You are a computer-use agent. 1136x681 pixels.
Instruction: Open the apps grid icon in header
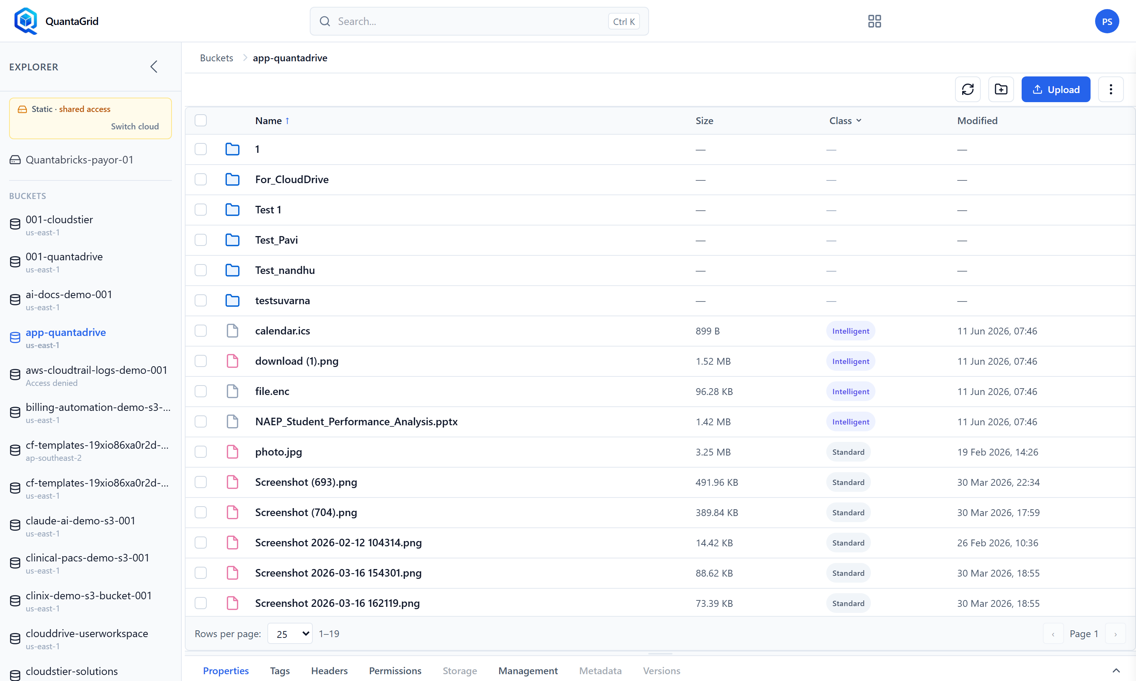(874, 21)
